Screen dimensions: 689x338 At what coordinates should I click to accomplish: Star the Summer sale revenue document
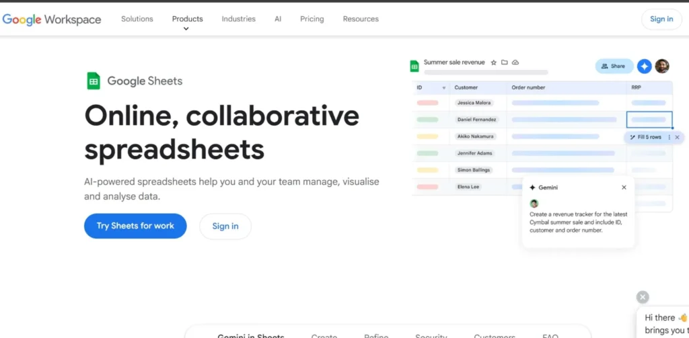click(x=493, y=62)
